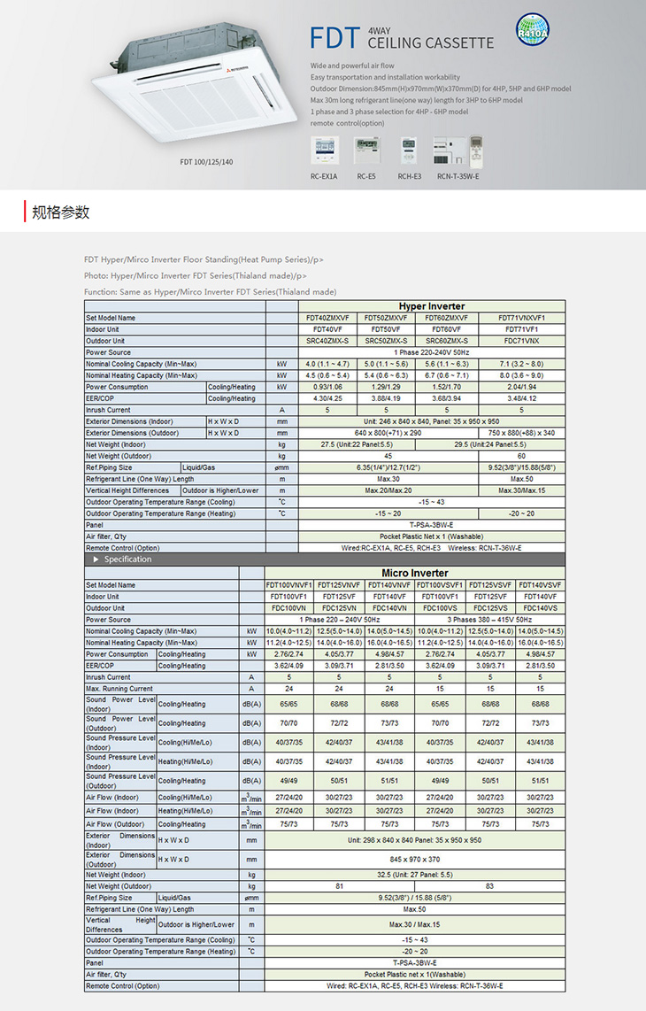The height and width of the screenshot is (1011, 646).
Task: Click the '4.0 (1.1 ~ 4.7)' cooling capacity cell
Action: [x=327, y=364]
